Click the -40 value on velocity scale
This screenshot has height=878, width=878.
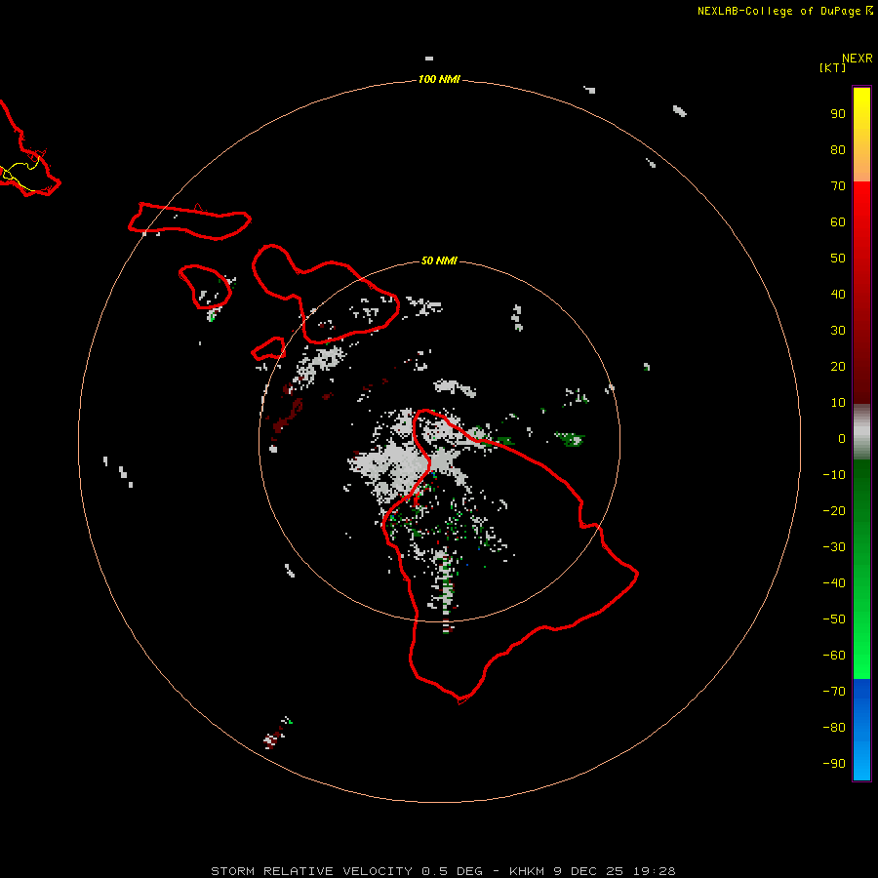[x=834, y=583]
